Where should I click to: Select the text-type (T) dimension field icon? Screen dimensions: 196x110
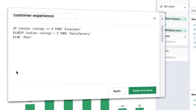pyautogui.click(x=194, y=38)
